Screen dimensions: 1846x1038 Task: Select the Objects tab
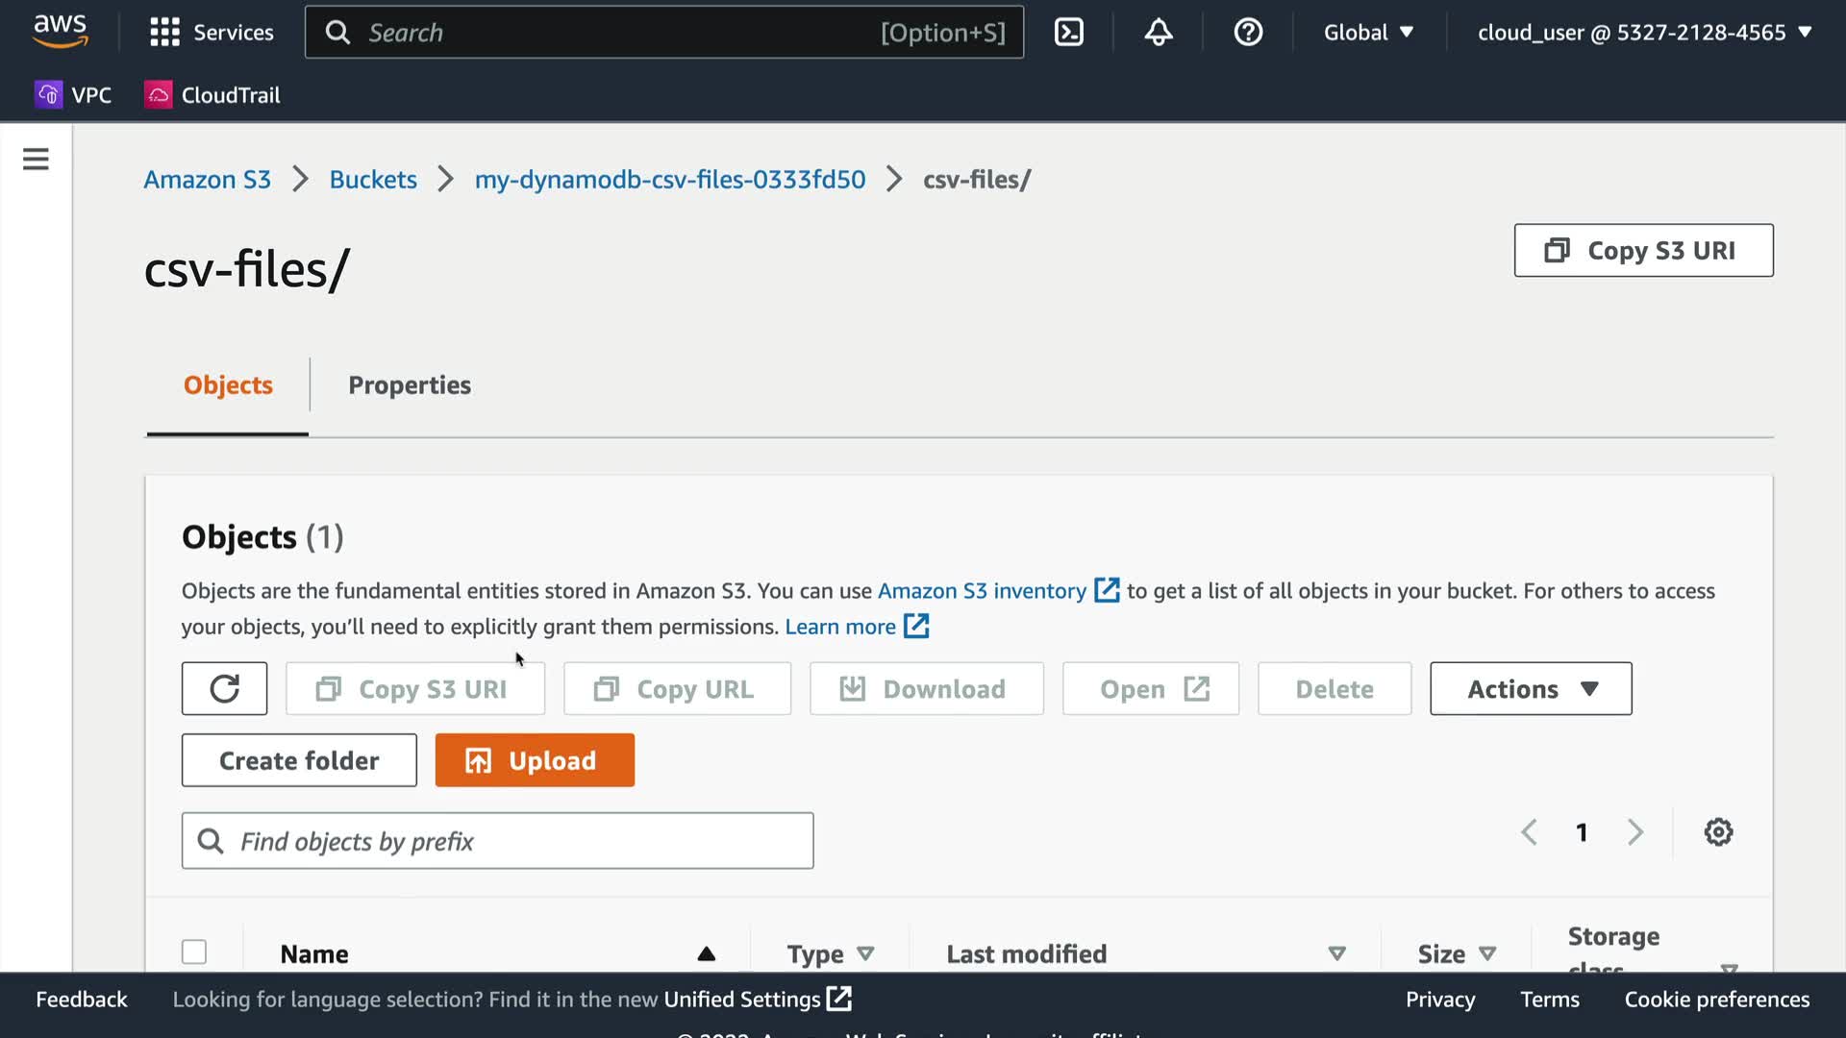[228, 385]
